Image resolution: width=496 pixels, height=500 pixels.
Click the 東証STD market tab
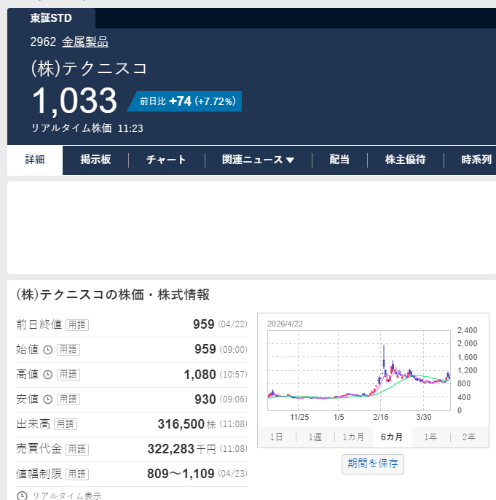tap(51, 18)
